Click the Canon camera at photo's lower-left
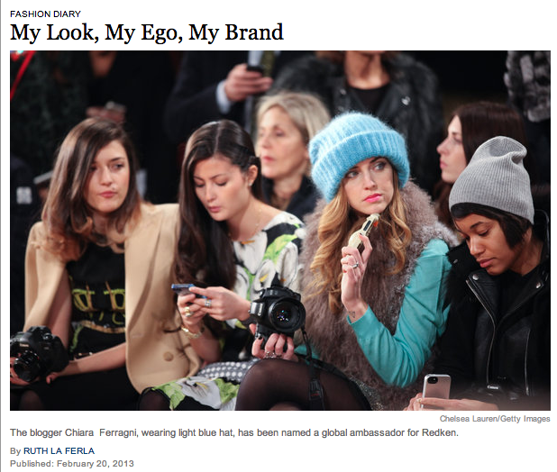 pos(35,353)
